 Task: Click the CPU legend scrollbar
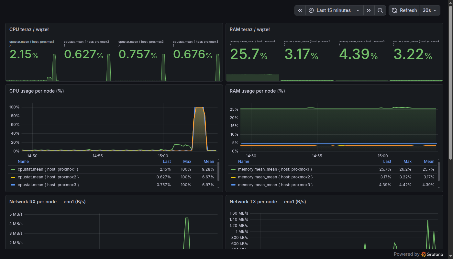point(218,171)
